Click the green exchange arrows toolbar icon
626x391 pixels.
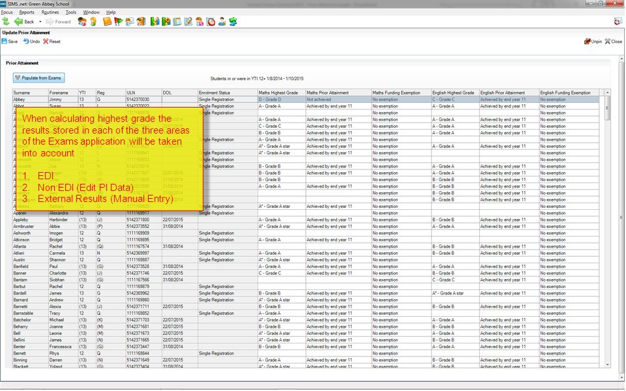(x=233, y=22)
